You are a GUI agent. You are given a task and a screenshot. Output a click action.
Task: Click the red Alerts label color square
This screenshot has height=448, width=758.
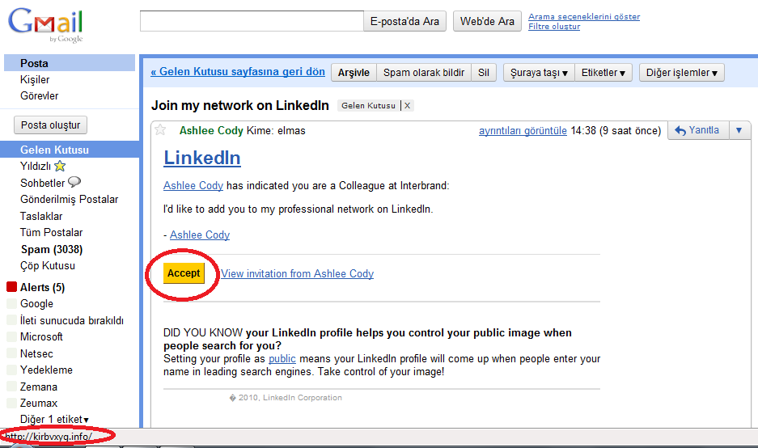click(11, 286)
